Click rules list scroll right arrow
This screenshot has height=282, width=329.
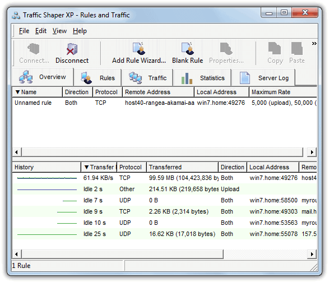click(x=312, y=152)
